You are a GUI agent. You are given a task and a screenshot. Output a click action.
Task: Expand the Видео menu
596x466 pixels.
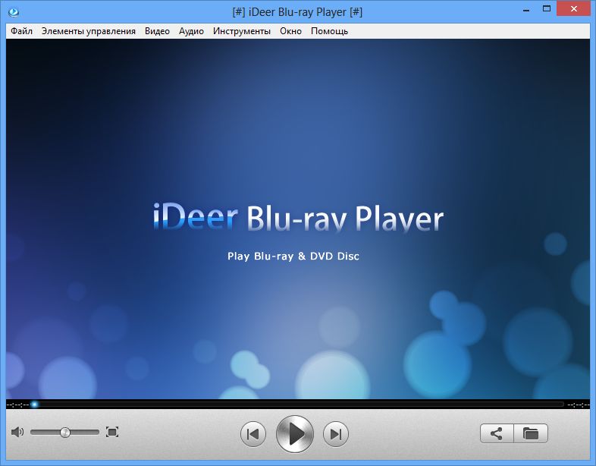(x=157, y=31)
